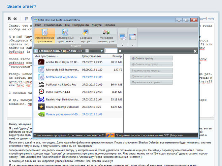Expand dropdown under window layout icon
This screenshot has height=166, width=222.
tap(133, 45)
